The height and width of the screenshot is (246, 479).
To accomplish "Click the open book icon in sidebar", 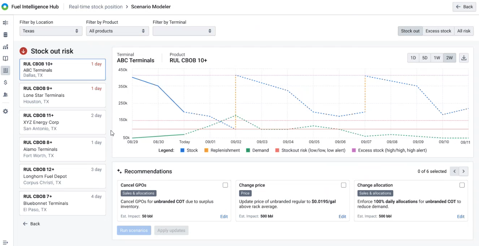I will pos(5,58).
